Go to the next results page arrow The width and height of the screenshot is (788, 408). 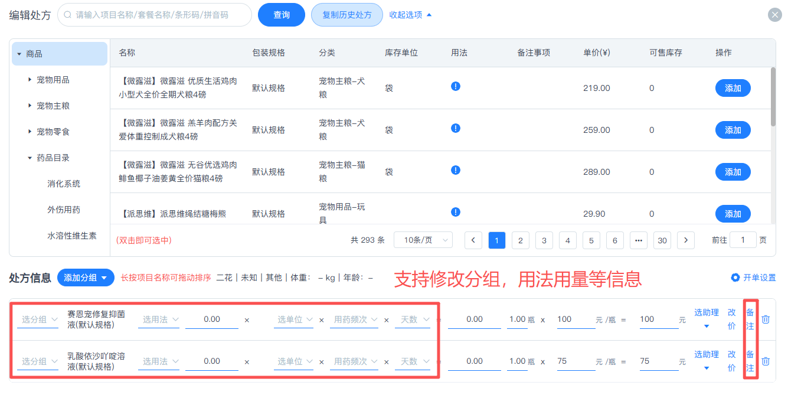[685, 240]
